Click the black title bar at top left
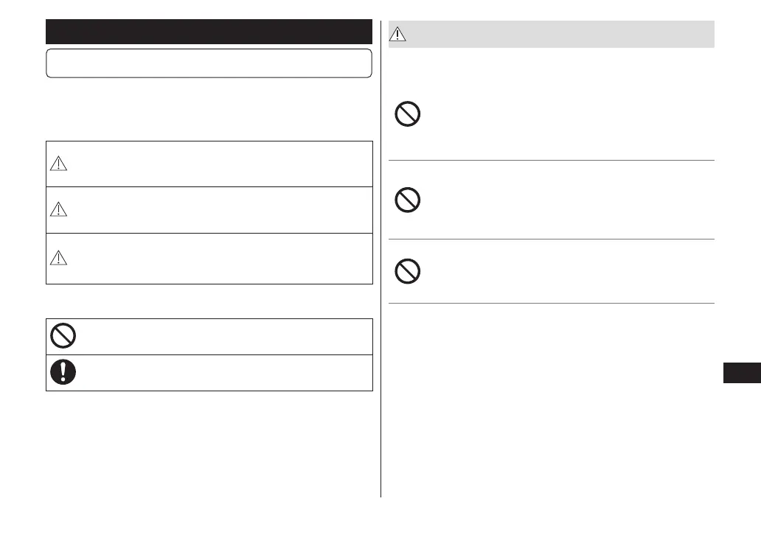The height and width of the screenshot is (535, 761). coord(209,32)
